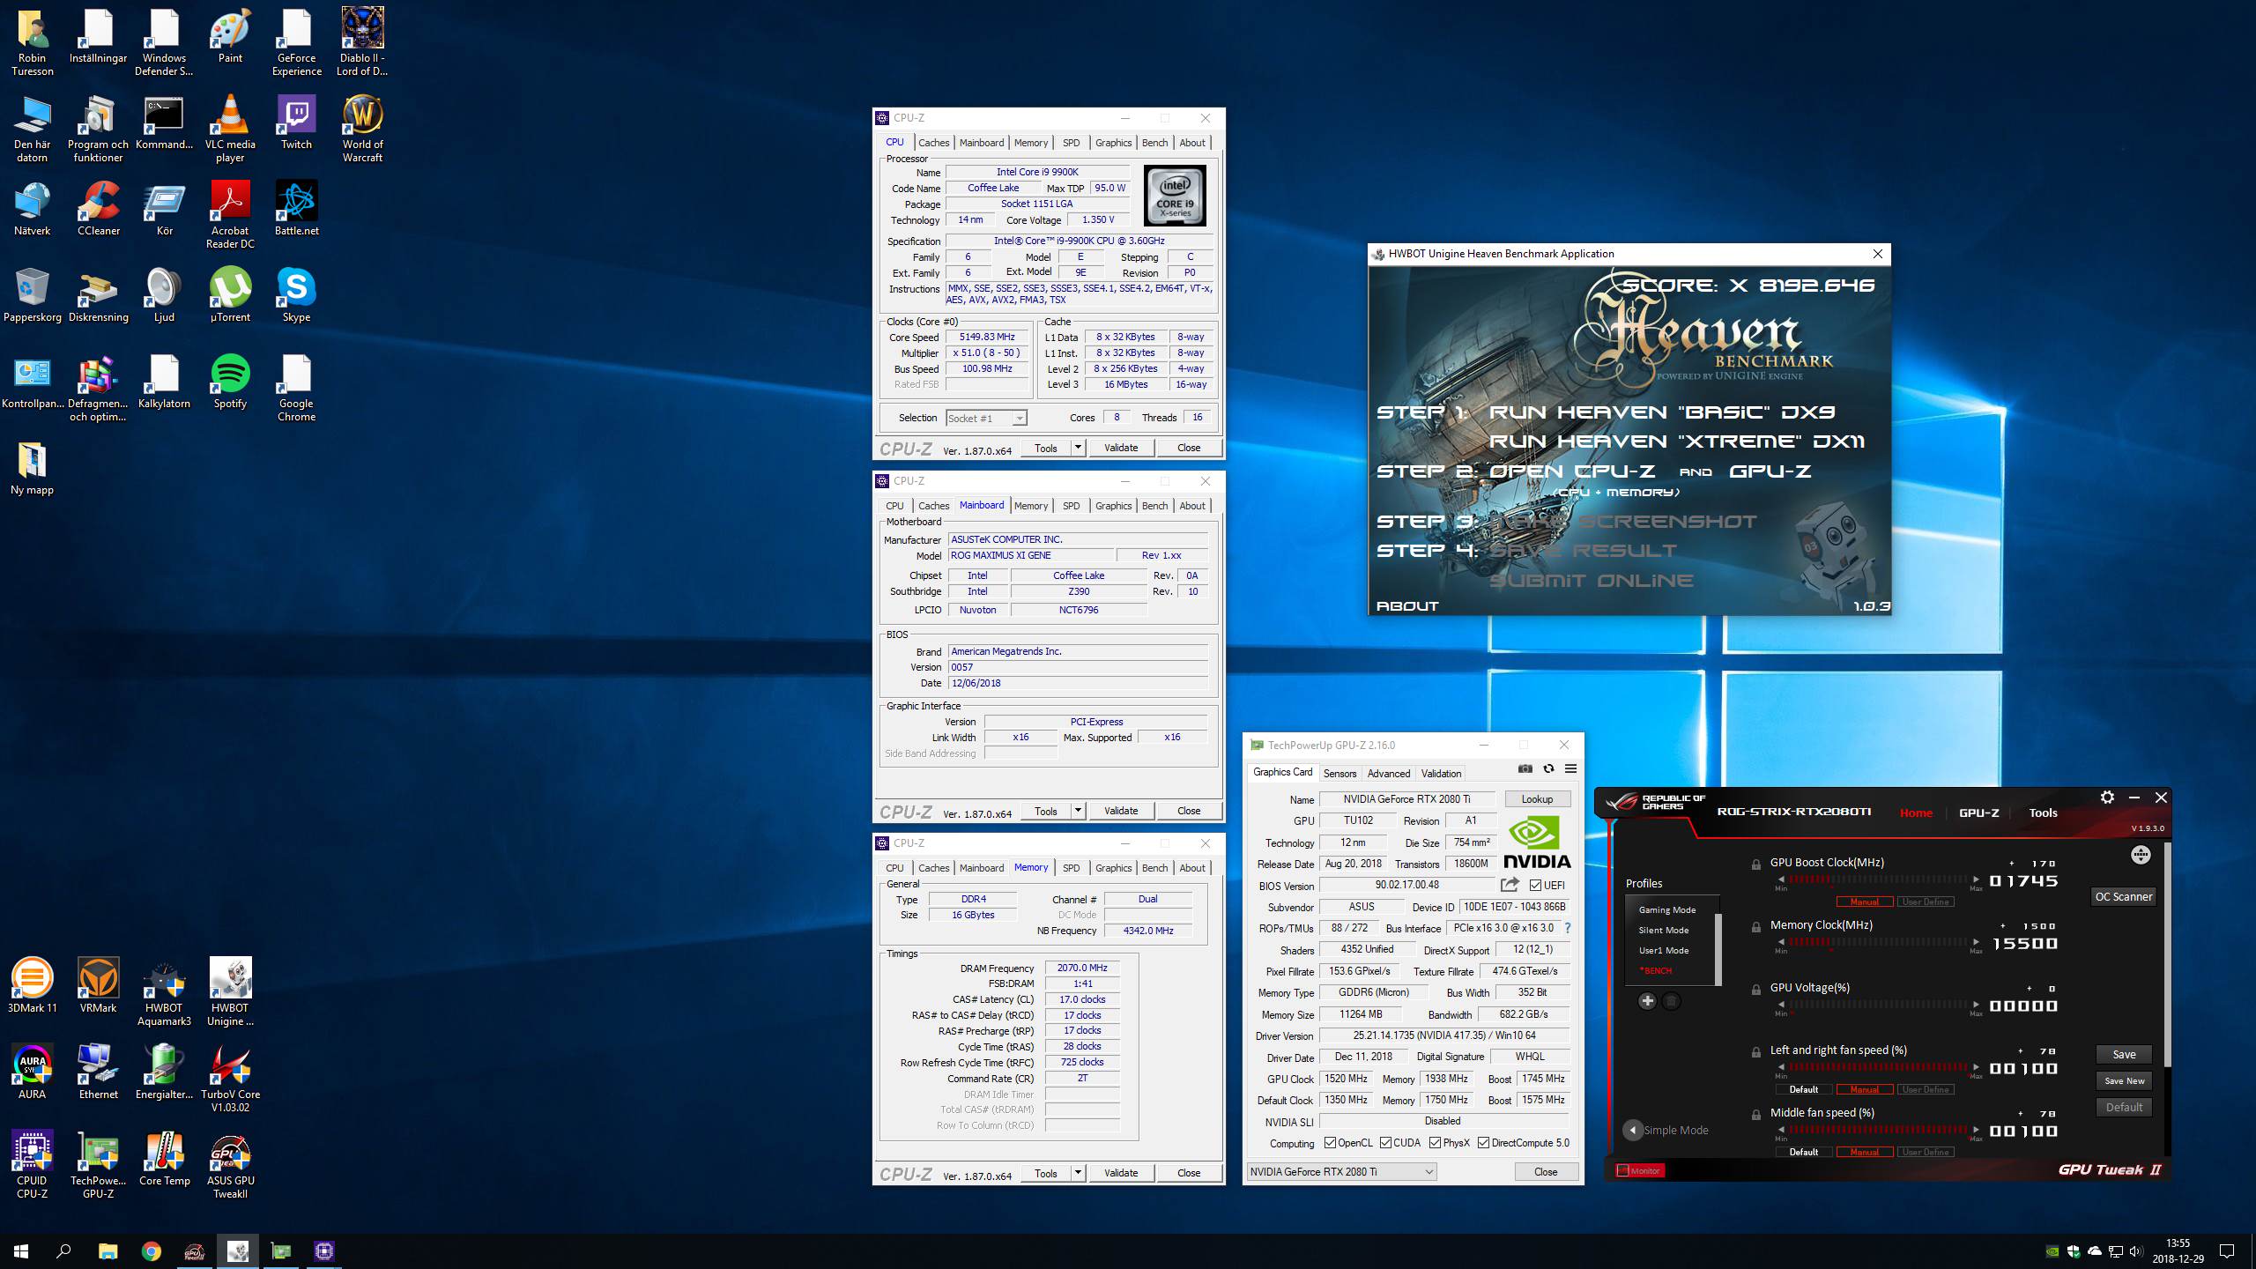Screen dimensions: 2256x1269
Task: Select Default for Left and right fan speed
Action: (x=1803, y=1089)
